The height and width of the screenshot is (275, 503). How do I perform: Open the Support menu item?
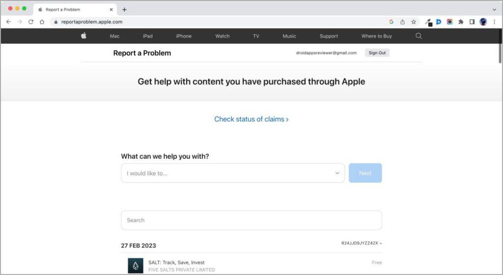(329, 36)
